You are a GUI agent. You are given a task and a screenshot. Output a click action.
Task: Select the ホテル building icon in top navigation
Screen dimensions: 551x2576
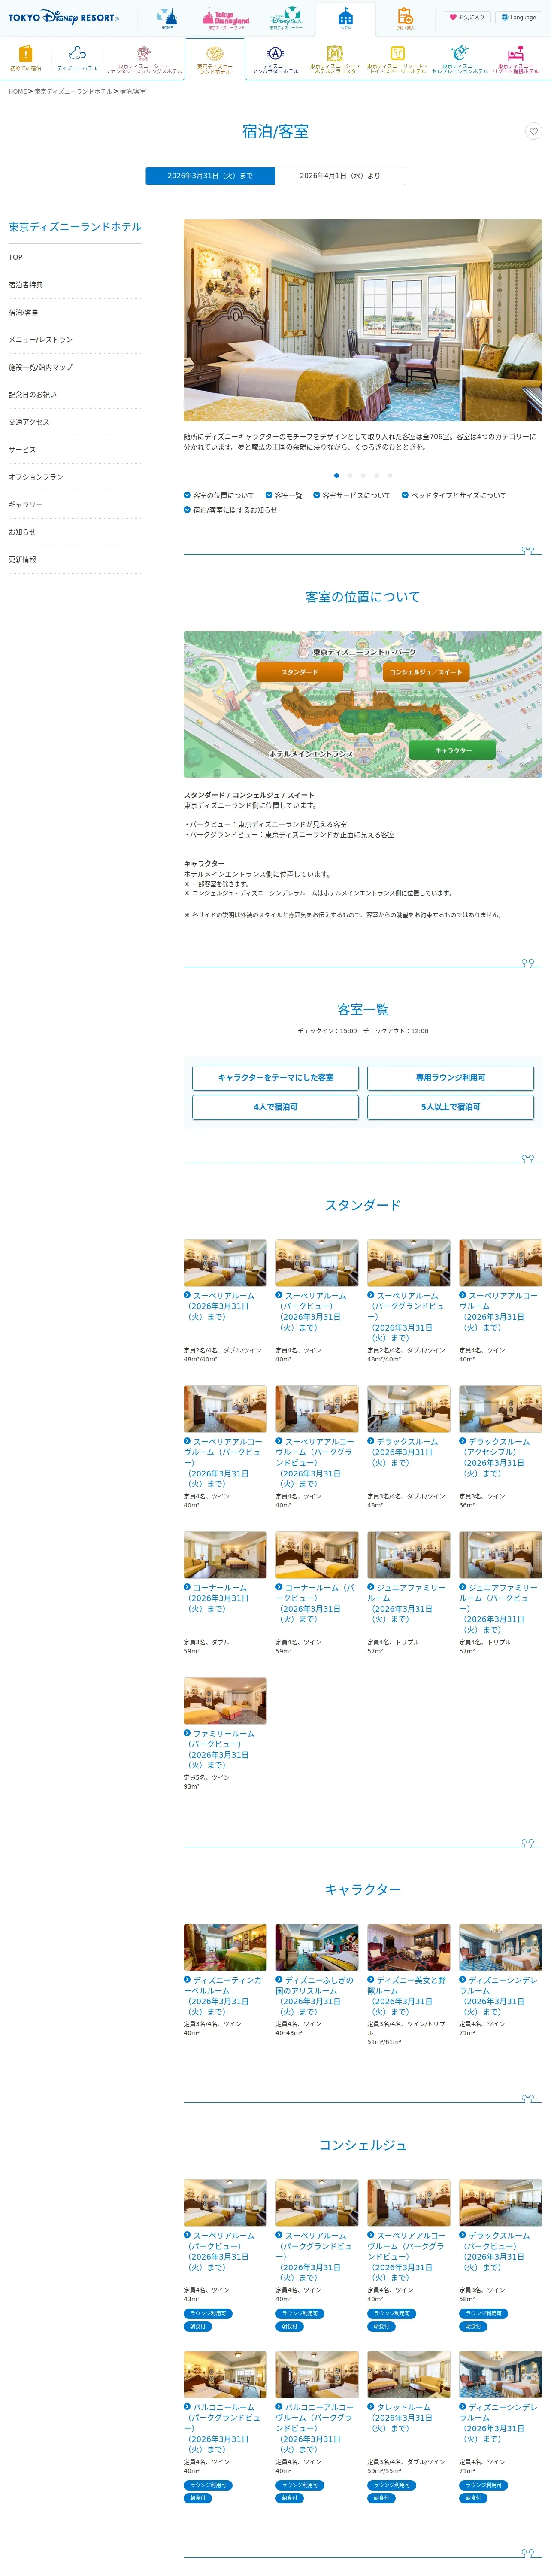(x=345, y=19)
